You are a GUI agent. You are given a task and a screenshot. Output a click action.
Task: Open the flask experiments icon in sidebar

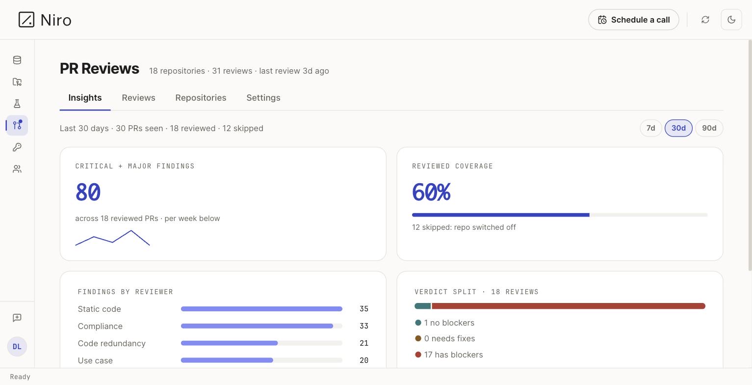coord(17,104)
